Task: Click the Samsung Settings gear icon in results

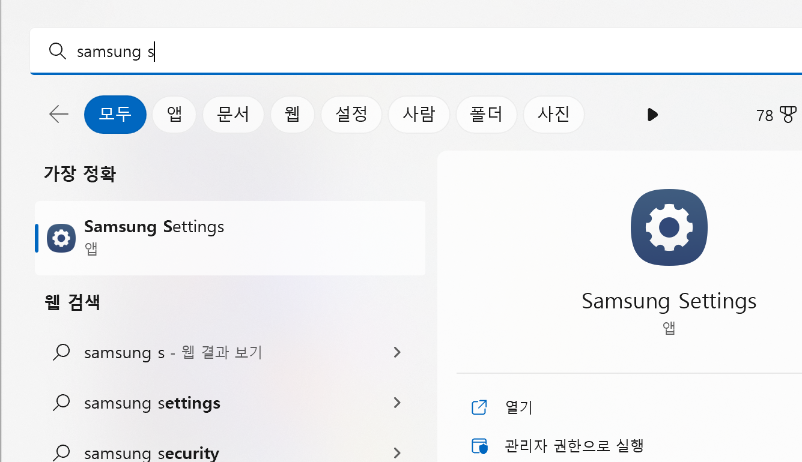Action: click(x=61, y=238)
